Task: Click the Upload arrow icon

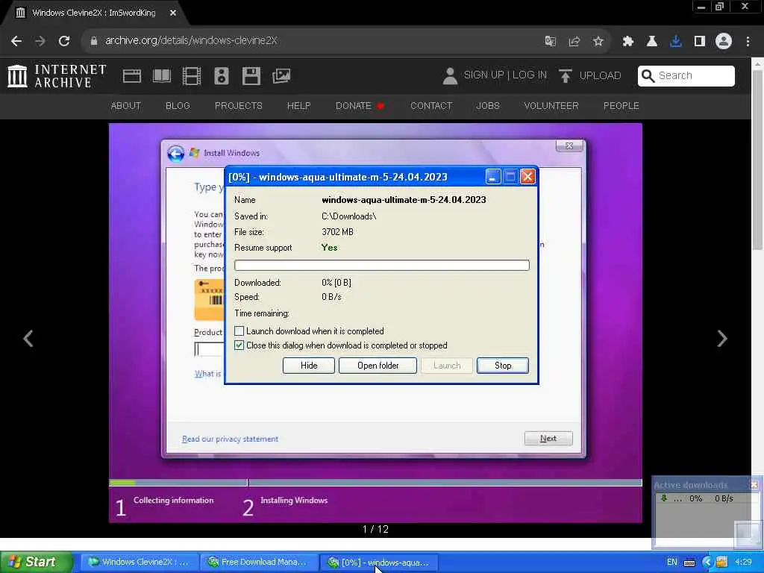Action: point(566,76)
